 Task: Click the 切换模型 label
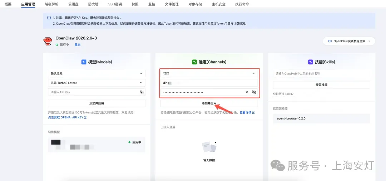pyautogui.click(x=54, y=132)
